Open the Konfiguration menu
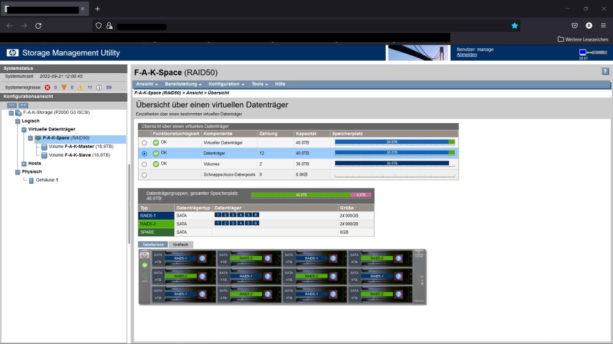Screen dimensions: 613x344 click(226, 84)
